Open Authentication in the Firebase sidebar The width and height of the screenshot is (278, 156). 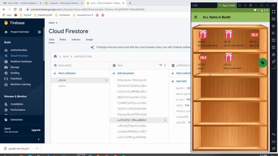coord(19,50)
